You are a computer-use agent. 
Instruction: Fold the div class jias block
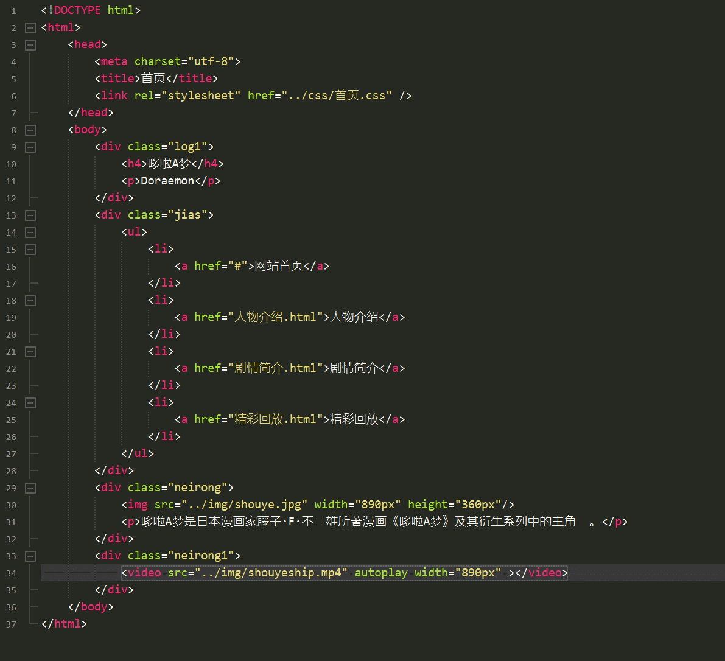[30, 215]
